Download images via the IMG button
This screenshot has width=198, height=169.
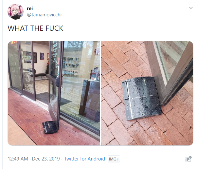coord(114,159)
